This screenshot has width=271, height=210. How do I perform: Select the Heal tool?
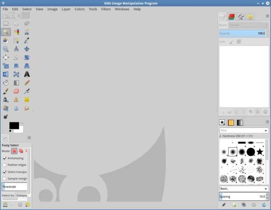click(x=27, y=100)
